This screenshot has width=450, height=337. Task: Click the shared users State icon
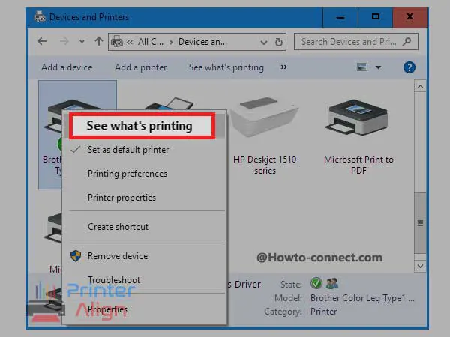click(332, 283)
